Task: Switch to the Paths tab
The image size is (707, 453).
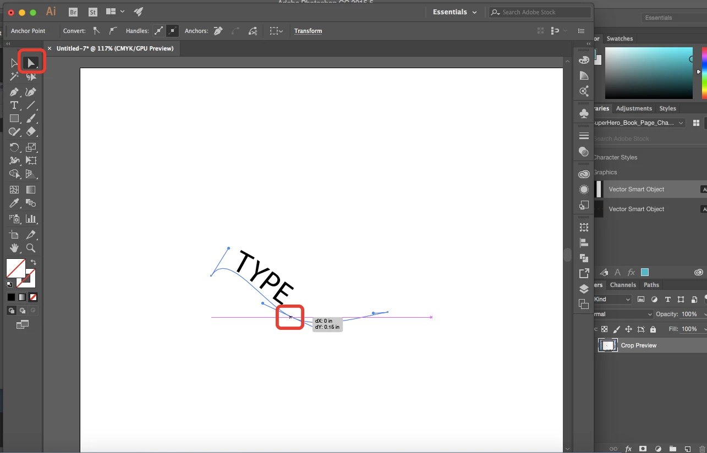Action: (x=651, y=285)
